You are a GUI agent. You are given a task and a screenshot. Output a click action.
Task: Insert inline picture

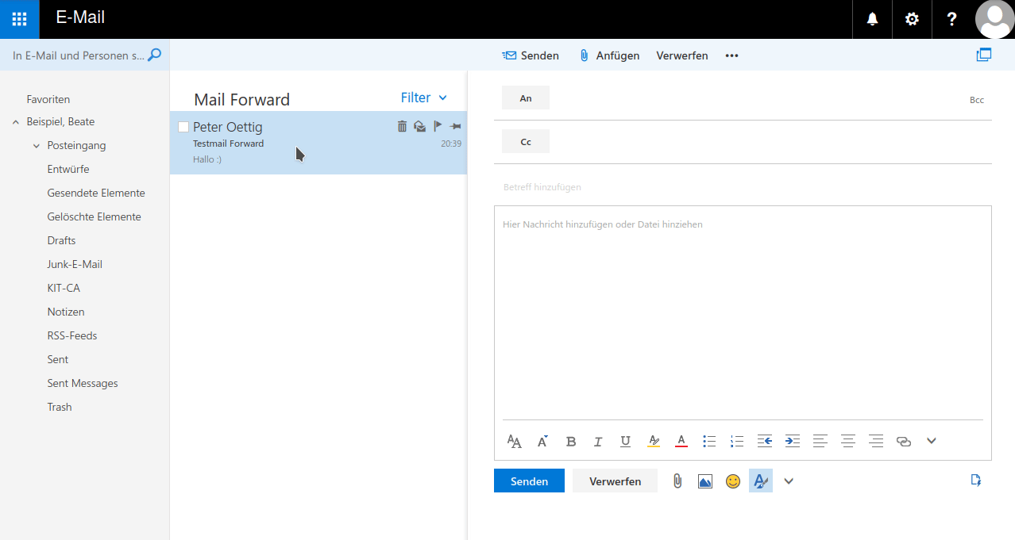(x=705, y=481)
